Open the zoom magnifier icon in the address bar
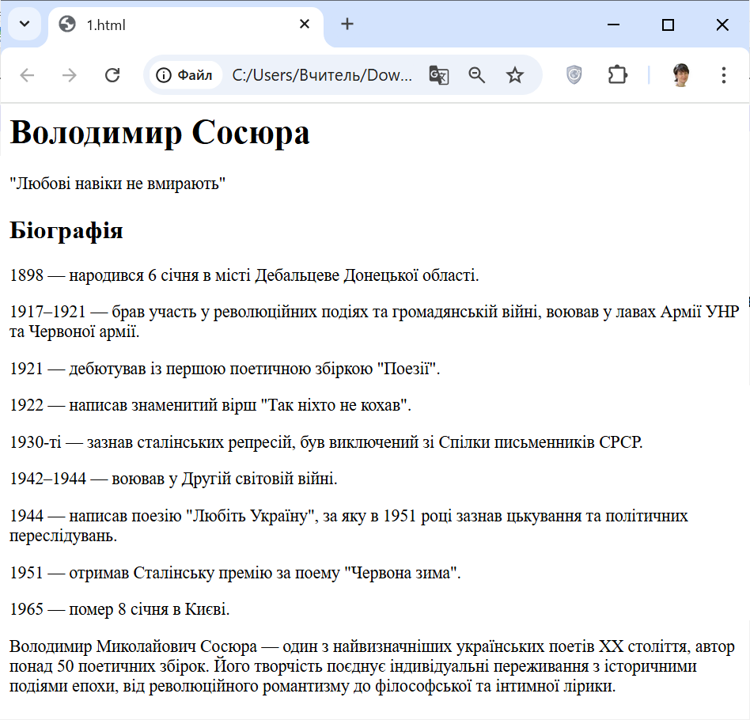750x720 pixels. click(x=476, y=75)
